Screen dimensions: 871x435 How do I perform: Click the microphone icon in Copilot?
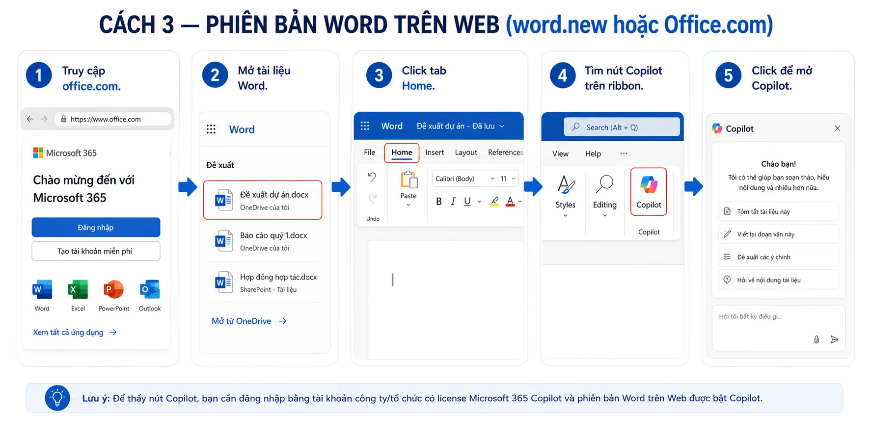(817, 339)
